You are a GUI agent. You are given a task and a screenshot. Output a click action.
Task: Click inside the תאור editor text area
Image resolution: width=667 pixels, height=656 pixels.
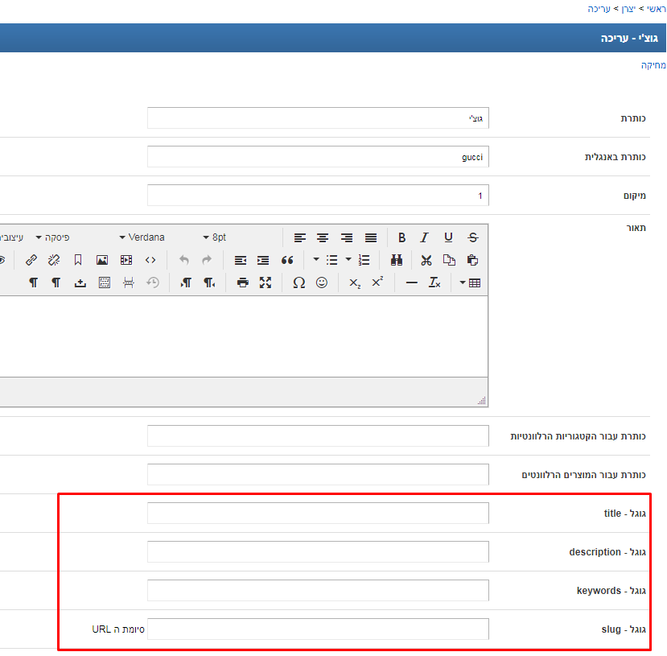pyautogui.click(x=244, y=336)
